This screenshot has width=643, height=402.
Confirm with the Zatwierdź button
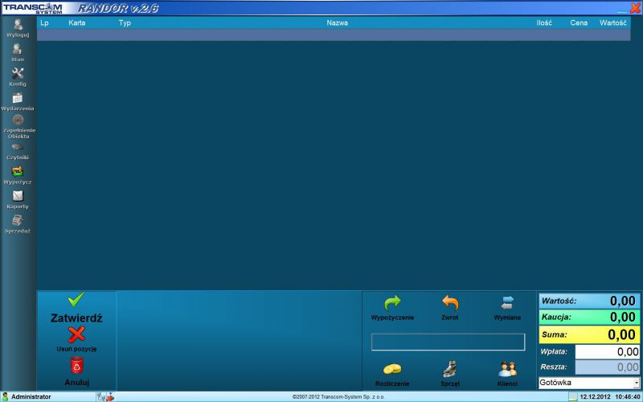pyautogui.click(x=76, y=307)
